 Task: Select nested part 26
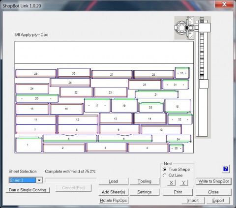click(x=70, y=83)
